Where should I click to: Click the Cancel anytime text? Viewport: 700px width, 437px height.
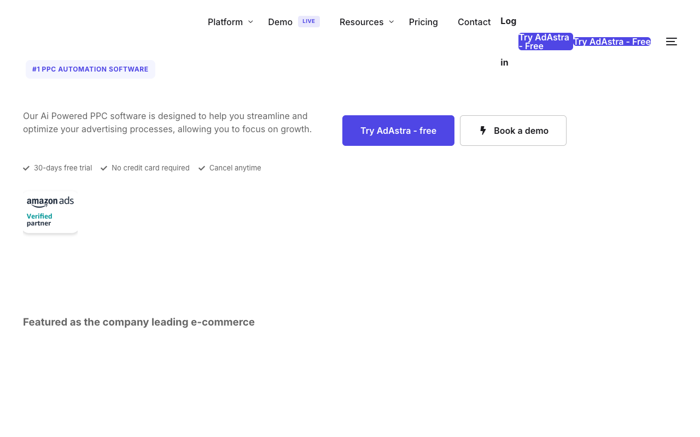(x=235, y=168)
